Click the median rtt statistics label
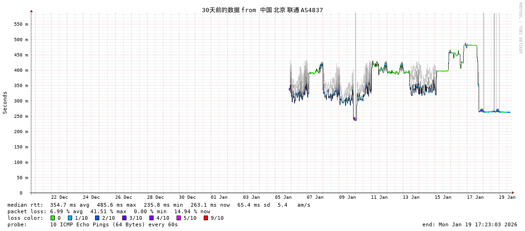 [25, 205]
